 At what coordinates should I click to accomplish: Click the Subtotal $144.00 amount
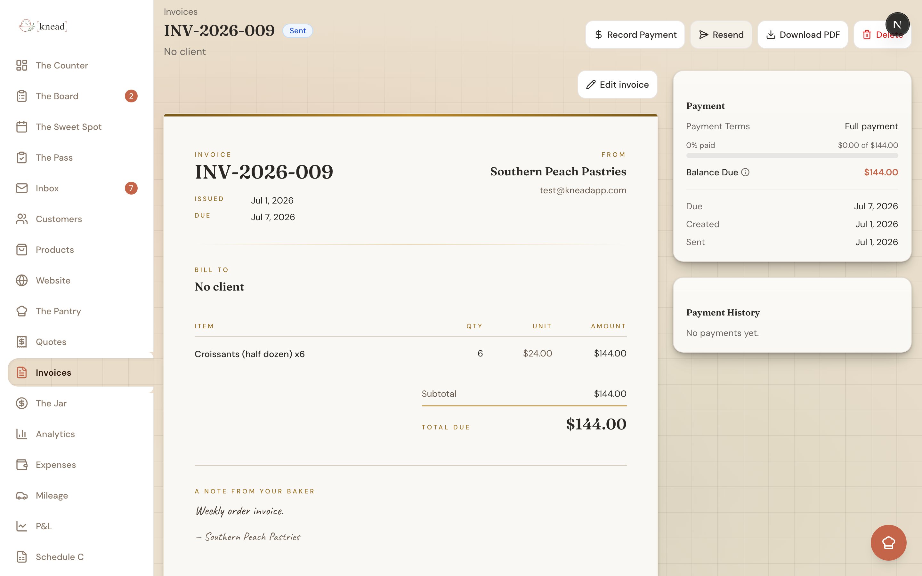pyautogui.click(x=610, y=394)
